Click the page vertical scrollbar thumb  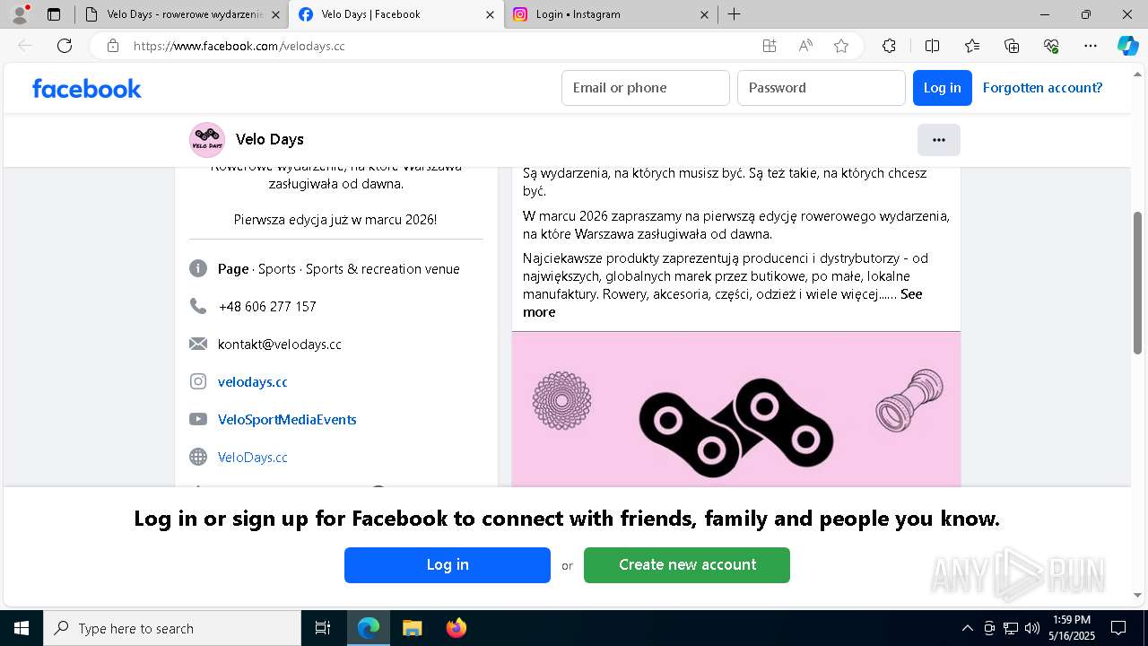click(x=1138, y=283)
